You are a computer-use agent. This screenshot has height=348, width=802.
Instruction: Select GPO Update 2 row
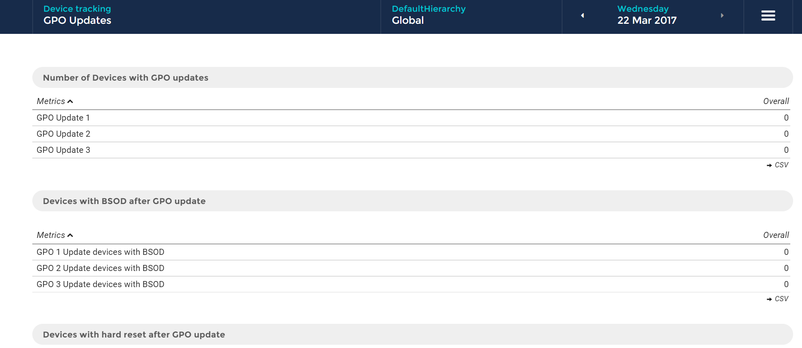[x=411, y=134]
